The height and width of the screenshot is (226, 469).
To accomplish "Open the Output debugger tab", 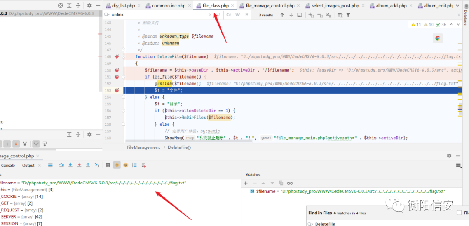I will point(28,165).
